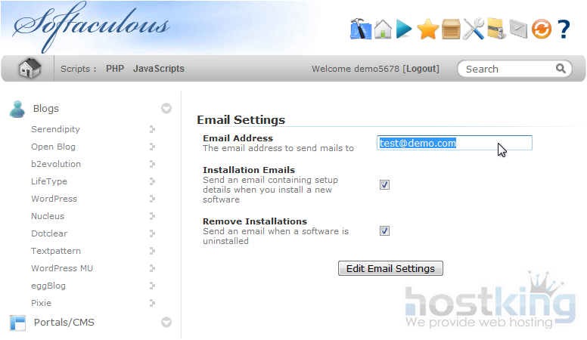Click the Email Address input field

[454, 143]
